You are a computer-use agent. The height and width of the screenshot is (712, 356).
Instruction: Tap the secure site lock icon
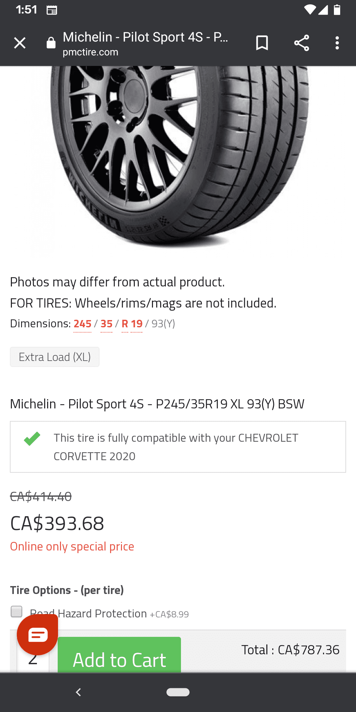51,43
